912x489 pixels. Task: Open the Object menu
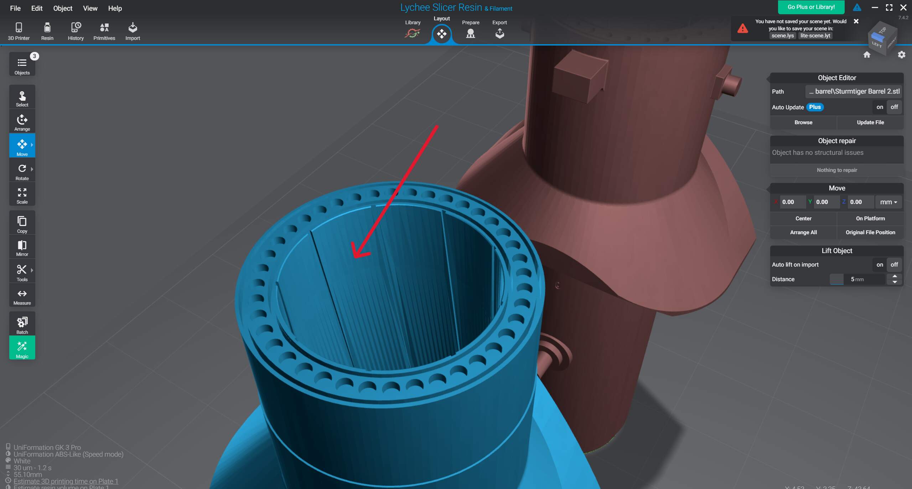63,8
